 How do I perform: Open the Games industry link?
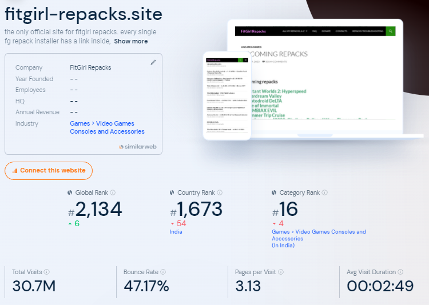pyautogui.click(x=80, y=123)
